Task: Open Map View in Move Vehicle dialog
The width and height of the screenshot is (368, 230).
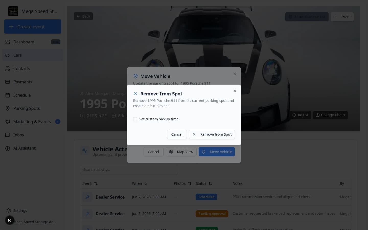Action: click(x=181, y=152)
